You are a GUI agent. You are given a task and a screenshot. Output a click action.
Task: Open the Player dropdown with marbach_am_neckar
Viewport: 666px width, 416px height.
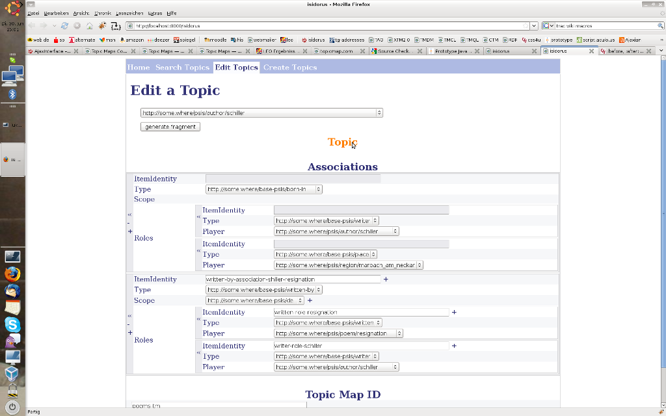point(349,265)
